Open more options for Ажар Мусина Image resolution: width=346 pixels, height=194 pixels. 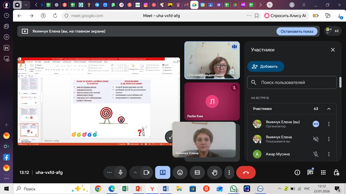[x=329, y=154]
